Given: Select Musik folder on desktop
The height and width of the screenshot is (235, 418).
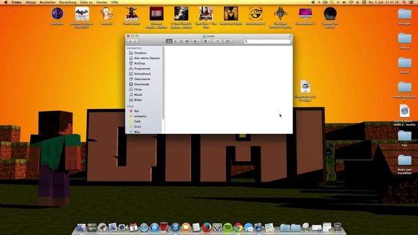Looking at the screenshot, I should [405, 63].
